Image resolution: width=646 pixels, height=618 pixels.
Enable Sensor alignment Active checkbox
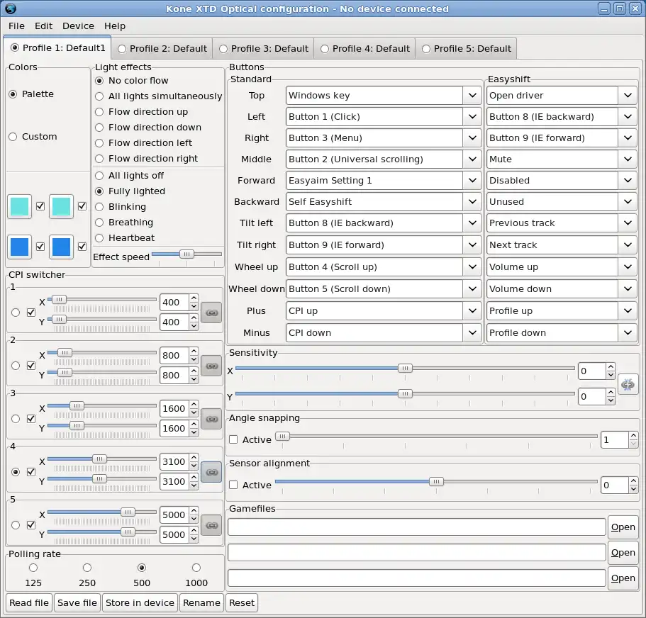[233, 485]
